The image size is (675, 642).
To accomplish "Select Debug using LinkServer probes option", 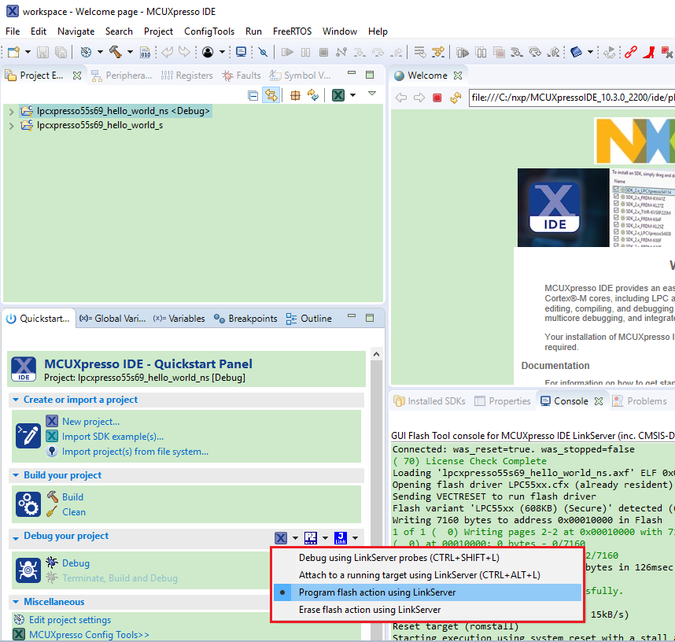I will point(399,558).
